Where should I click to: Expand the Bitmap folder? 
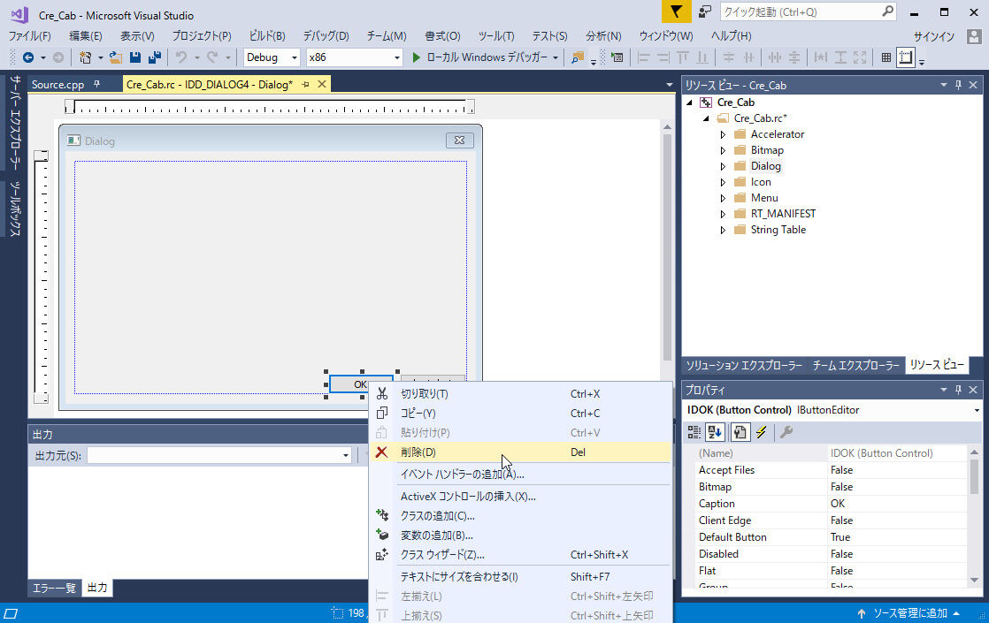(x=723, y=150)
